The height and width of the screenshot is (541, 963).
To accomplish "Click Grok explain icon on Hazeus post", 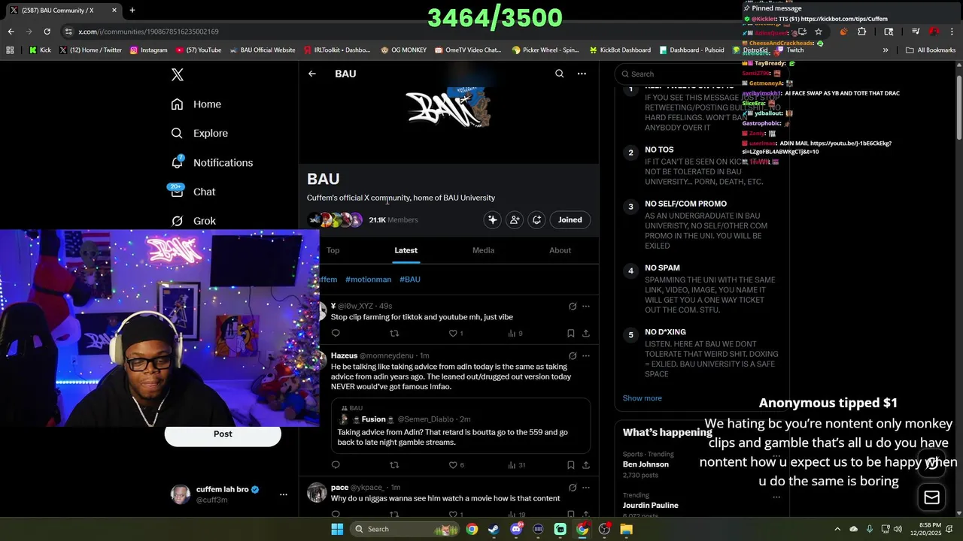I will click(x=573, y=355).
